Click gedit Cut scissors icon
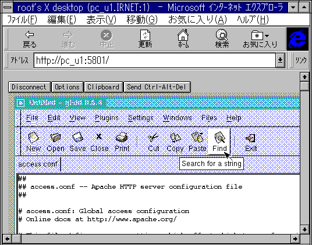This screenshot has height=245, width=312. click(153, 137)
